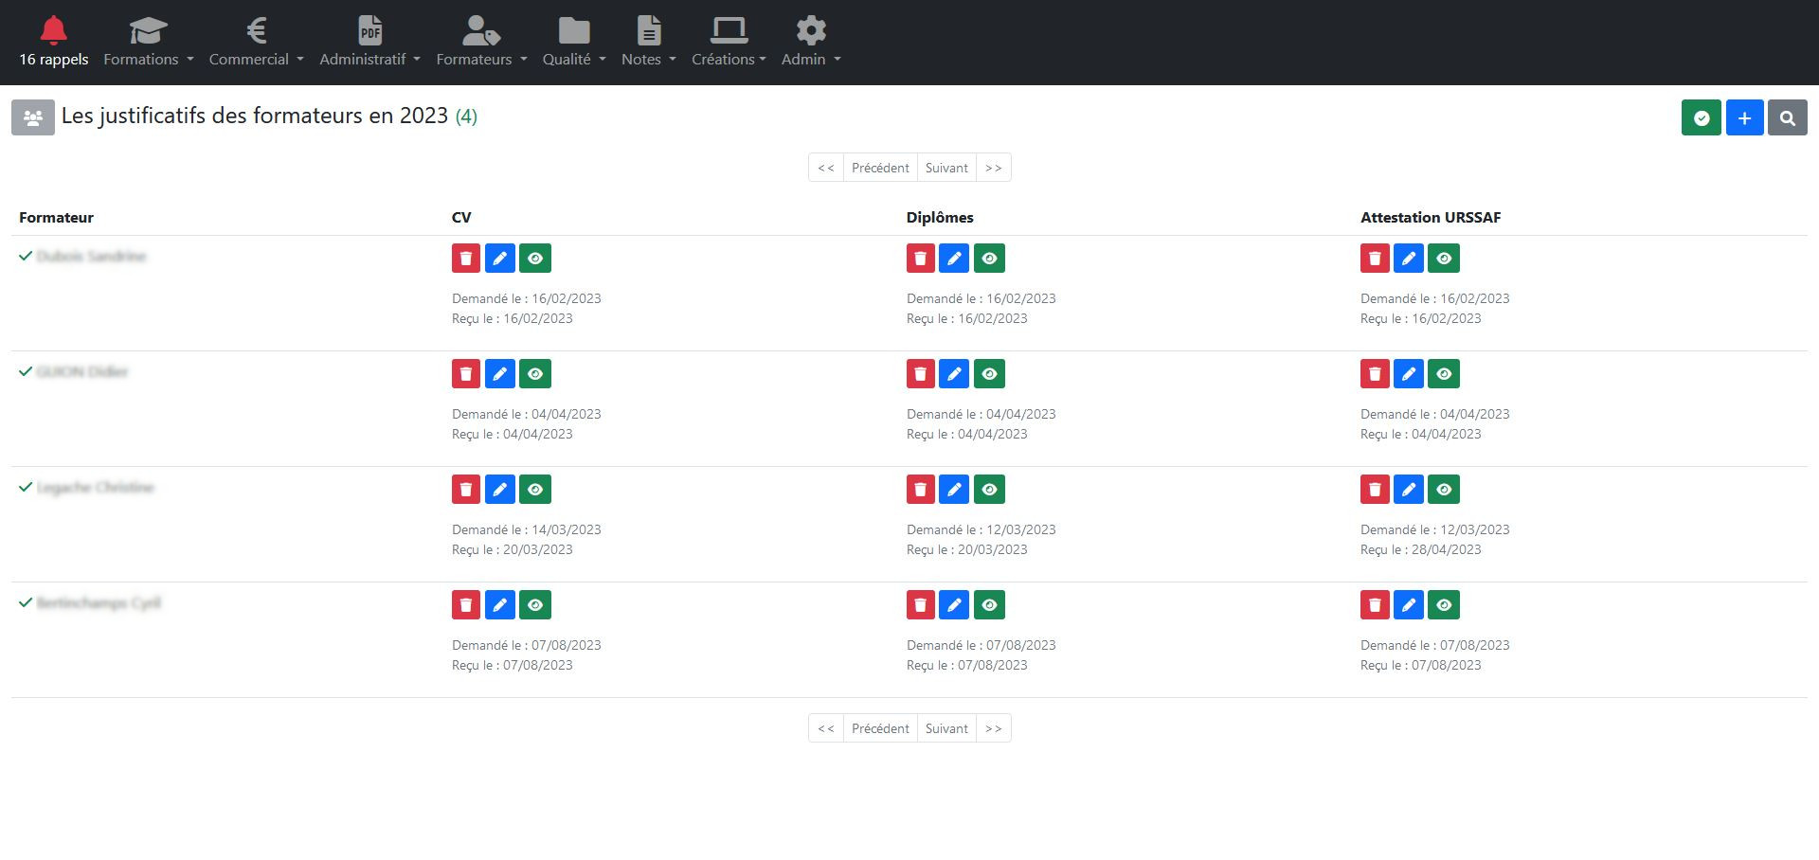Click the page title 'Les justificatifs des formateurs en 2023'
1819x860 pixels.
point(255,116)
